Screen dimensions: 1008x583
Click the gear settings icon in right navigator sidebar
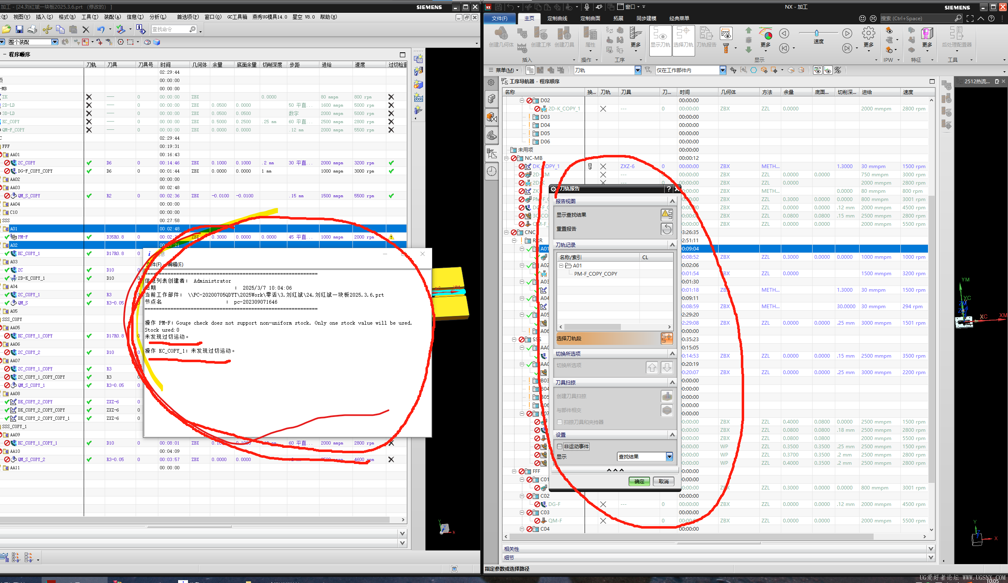pyautogui.click(x=491, y=82)
